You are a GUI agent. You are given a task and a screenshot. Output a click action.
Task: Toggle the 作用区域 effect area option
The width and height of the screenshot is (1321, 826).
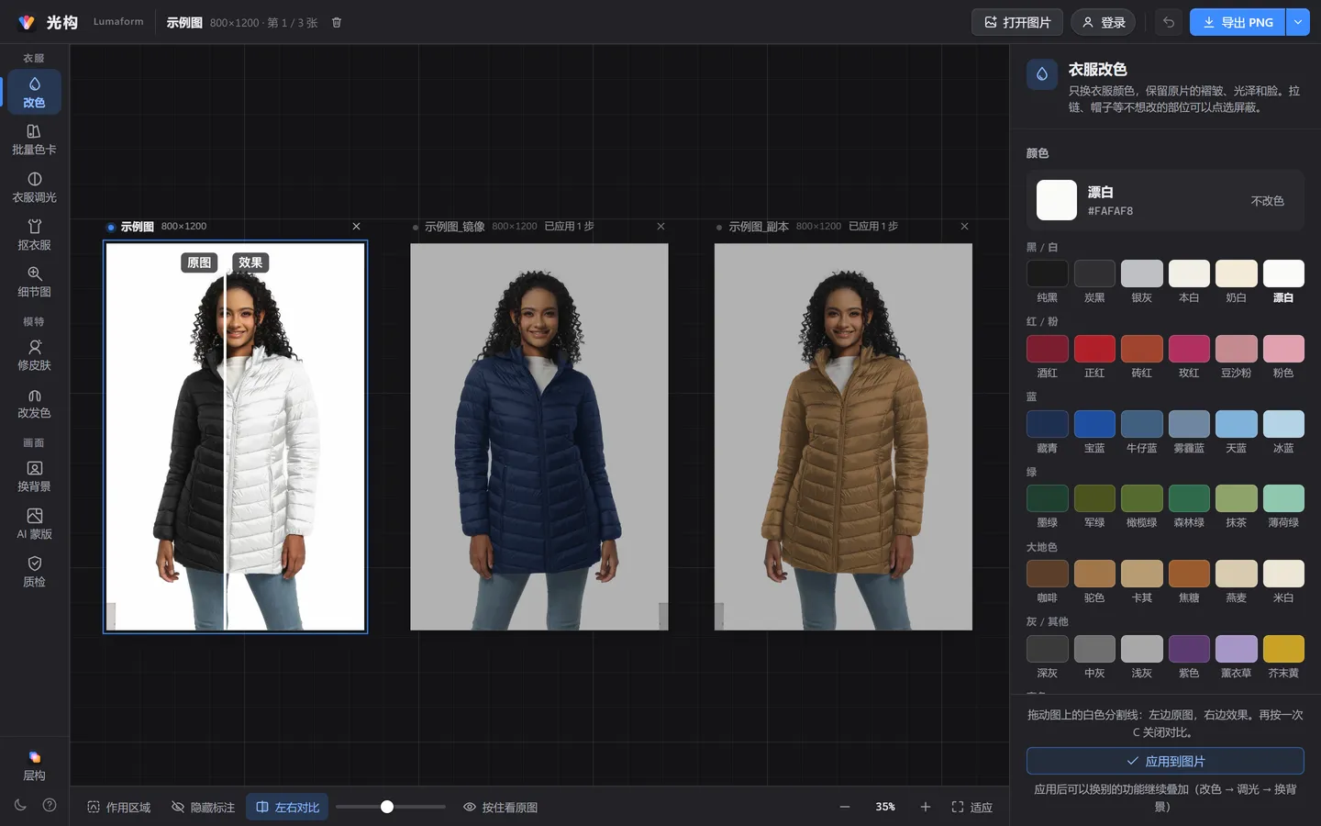(118, 807)
